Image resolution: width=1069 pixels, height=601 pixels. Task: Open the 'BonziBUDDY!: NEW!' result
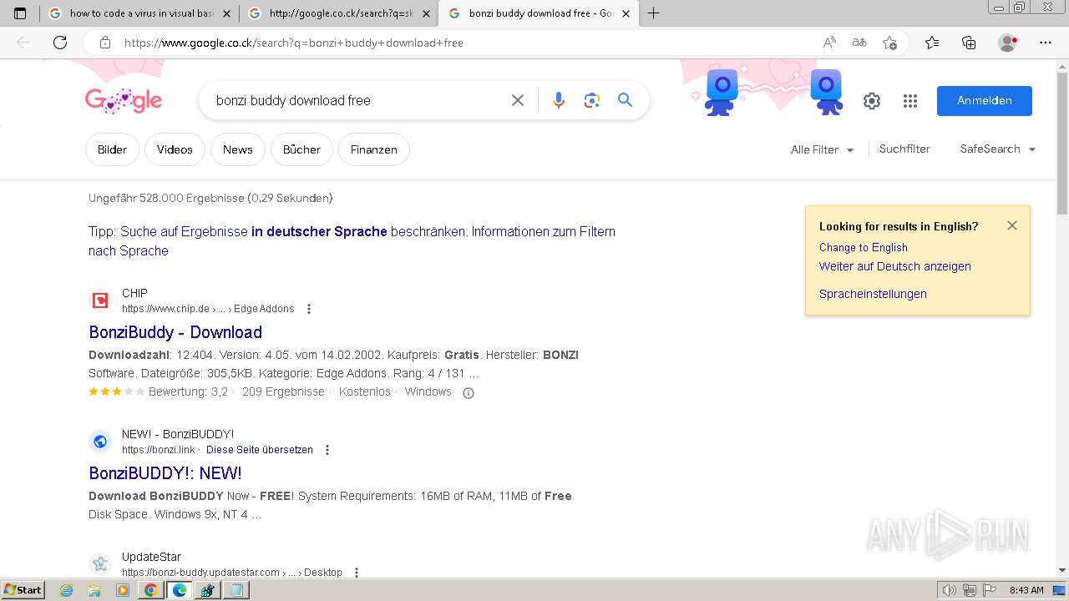(x=165, y=473)
